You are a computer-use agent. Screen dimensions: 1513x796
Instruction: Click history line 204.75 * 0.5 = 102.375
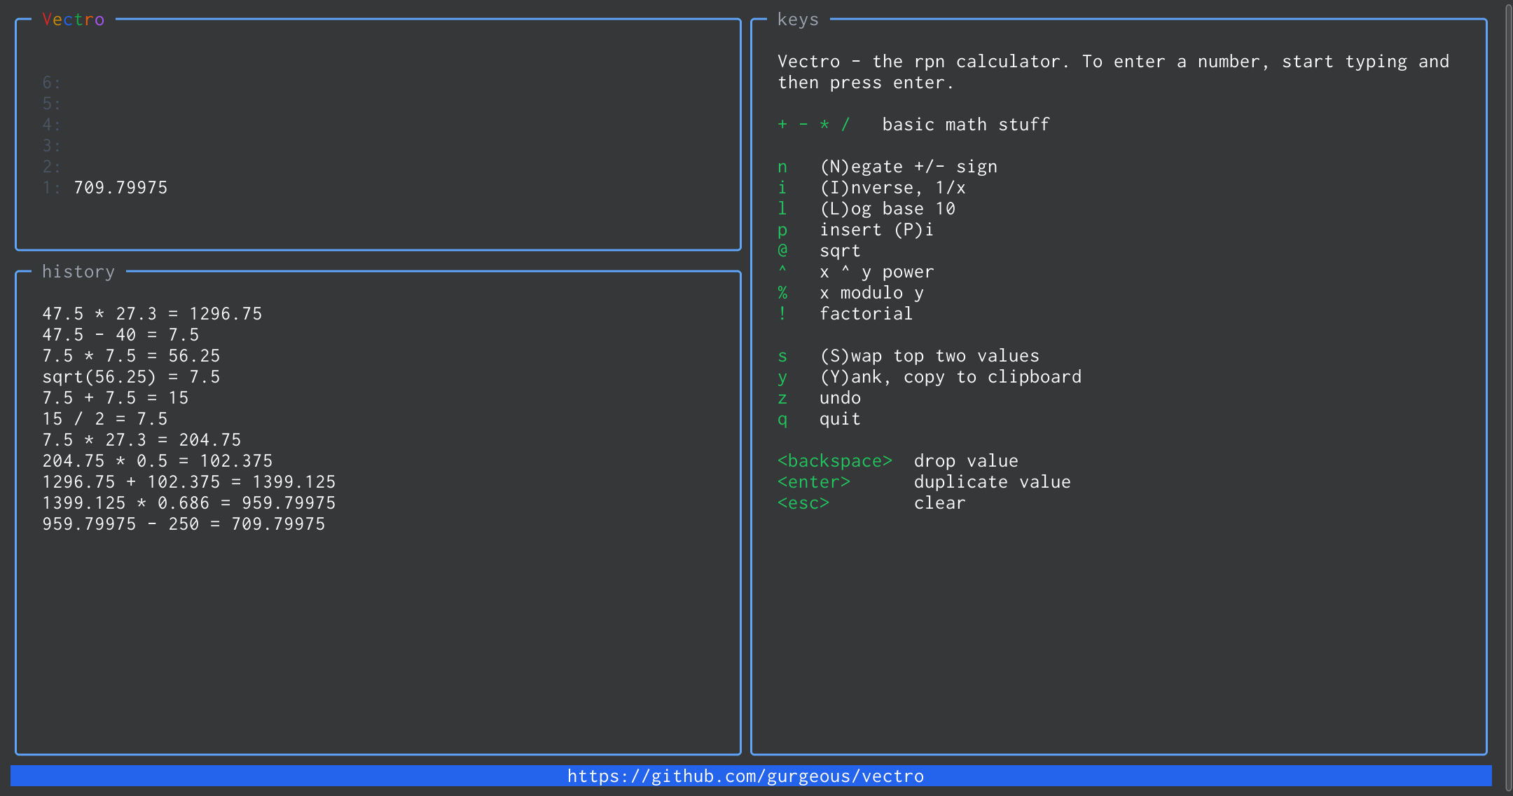(x=158, y=461)
